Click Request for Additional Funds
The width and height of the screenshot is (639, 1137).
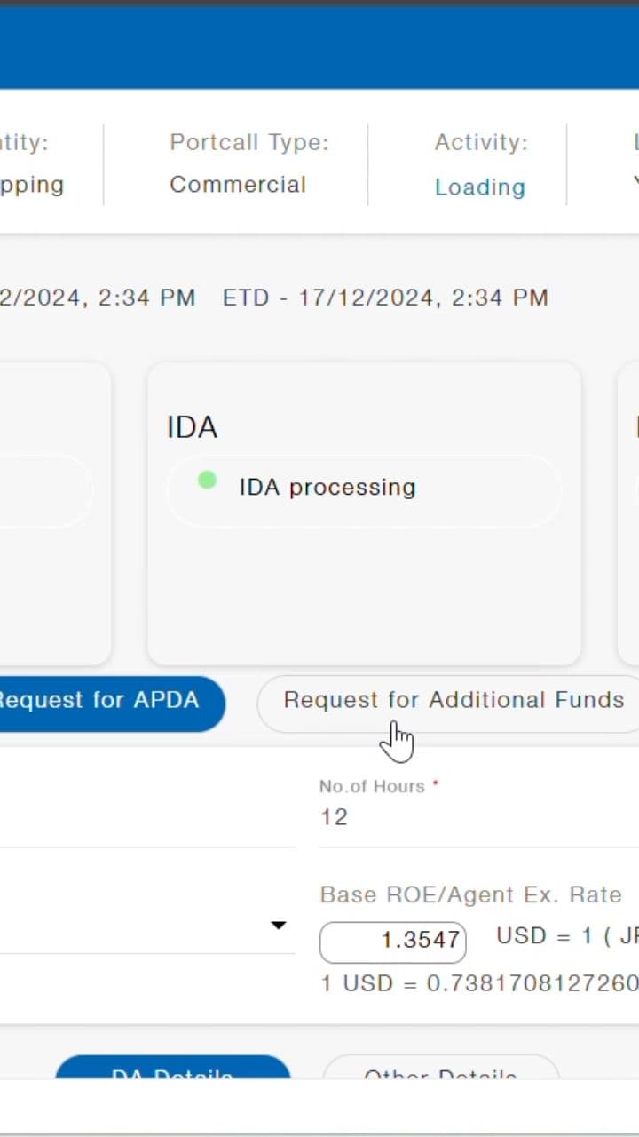click(x=453, y=700)
